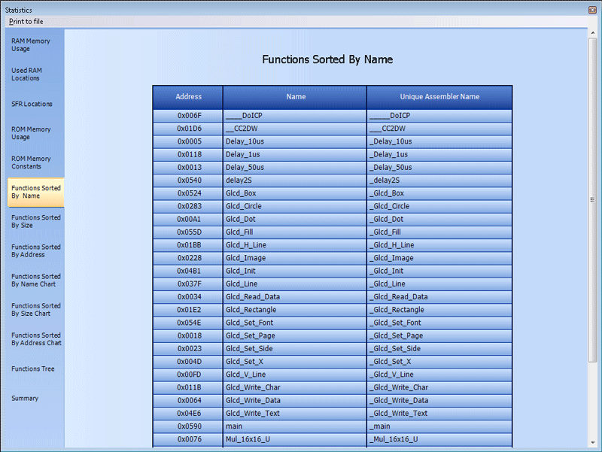Select Glcd_Init in Name column
Viewport: 602px width, 452px height.
tap(295, 272)
